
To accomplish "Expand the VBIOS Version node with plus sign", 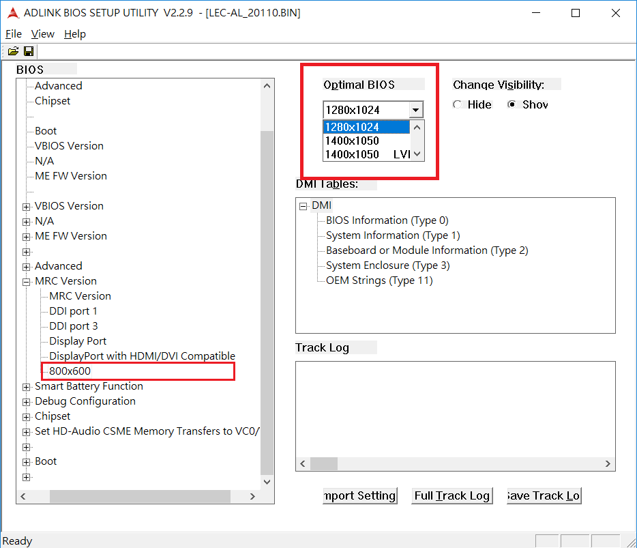I will 27,207.
